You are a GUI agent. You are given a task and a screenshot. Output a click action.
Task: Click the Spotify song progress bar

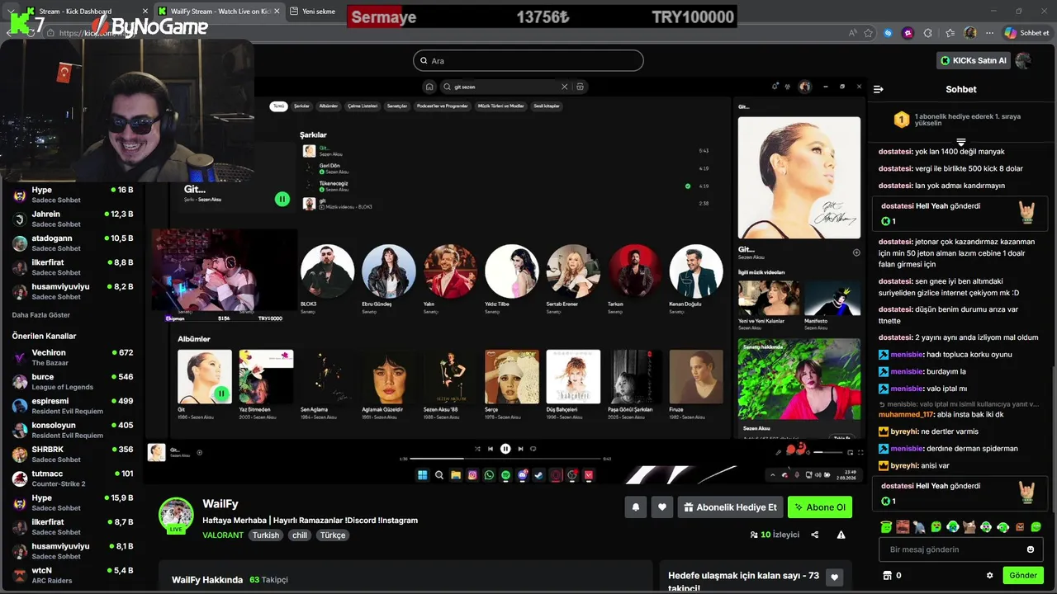[x=505, y=459]
